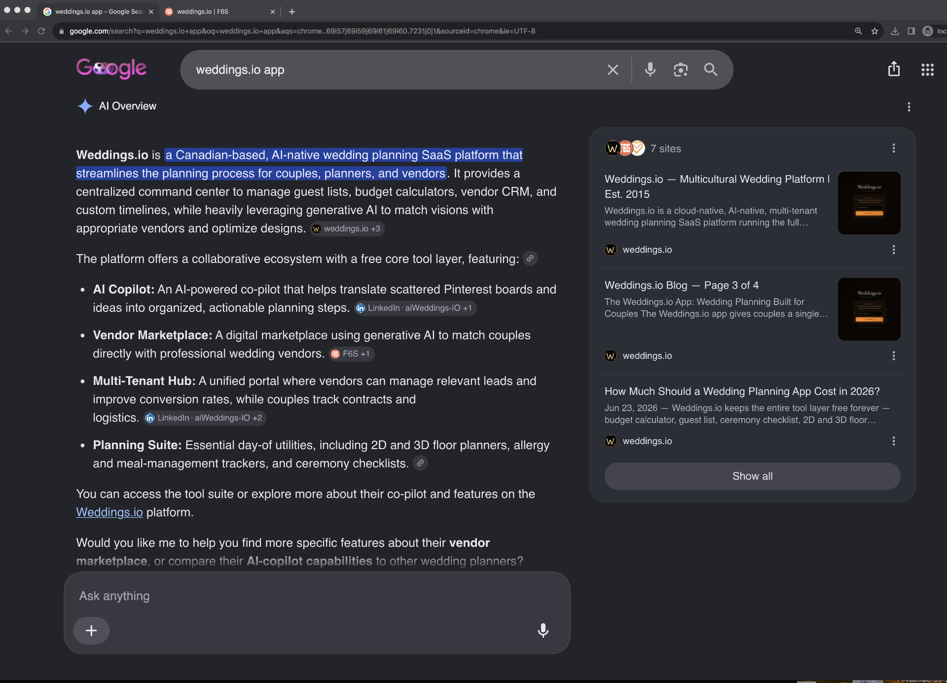Open options for the first weddings.io source
The width and height of the screenshot is (947, 683).
click(x=893, y=250)
